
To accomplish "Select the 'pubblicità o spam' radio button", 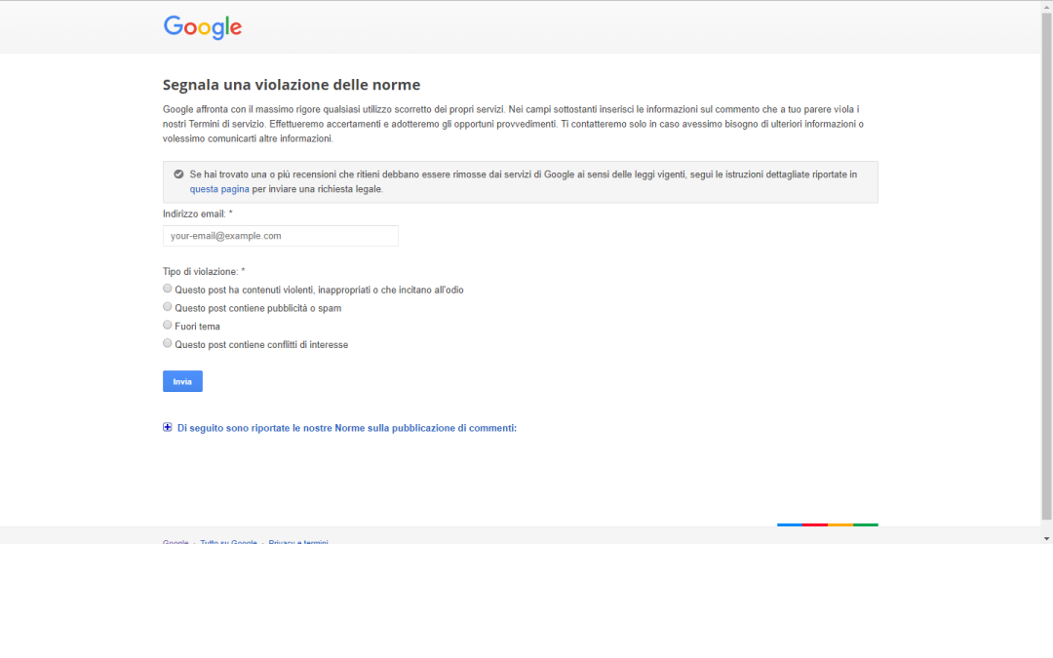I will pyautogui.click(x=168, y=307).
